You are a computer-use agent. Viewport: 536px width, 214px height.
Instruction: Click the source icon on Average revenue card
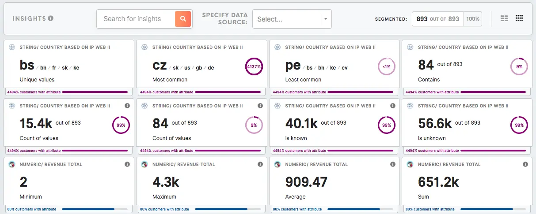(278, 164)
